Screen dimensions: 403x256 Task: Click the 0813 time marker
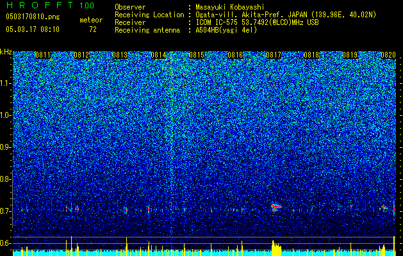click(120, 55)
